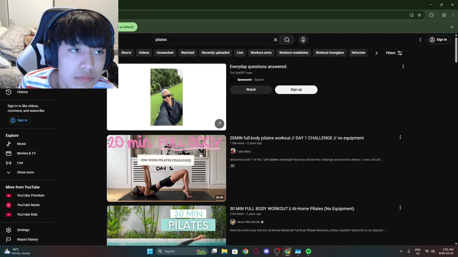This screenshot has width=458, height=257.
Task: Pick the Workout hourglass chip
Action: click(x=330, y=52)
